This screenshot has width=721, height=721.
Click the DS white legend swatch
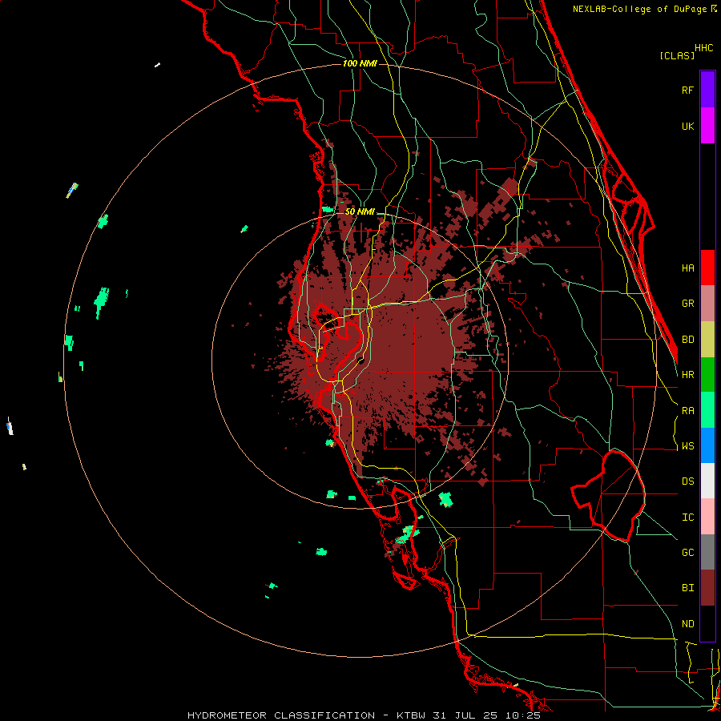707,481
